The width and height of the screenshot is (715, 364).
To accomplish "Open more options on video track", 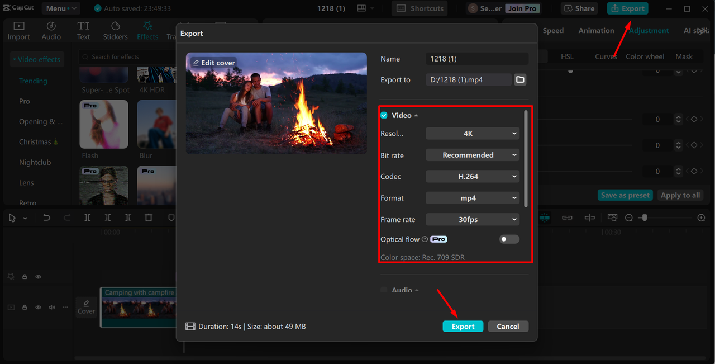I will (x=65, y=307).
